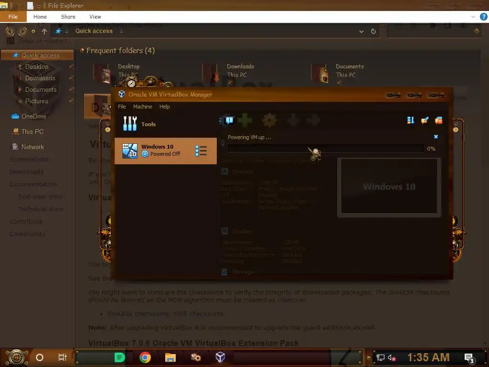
Task: Open Google Chrome from taskbar
Action: (145, 357)
